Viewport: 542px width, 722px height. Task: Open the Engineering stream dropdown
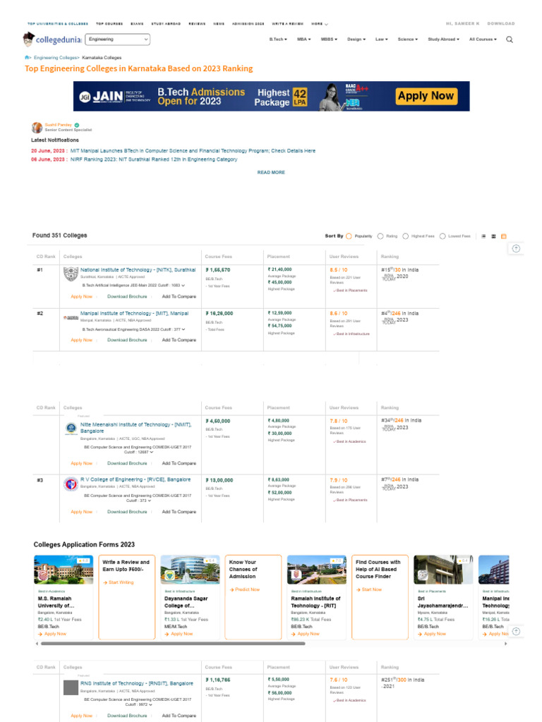[x=118, y=39]
